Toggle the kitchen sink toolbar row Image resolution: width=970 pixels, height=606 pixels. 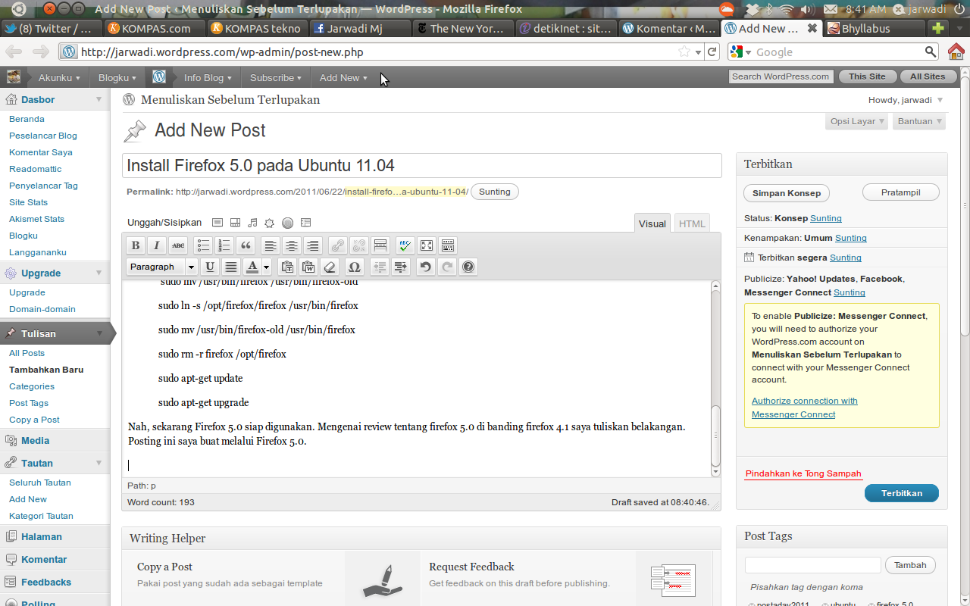click(447, 245)
